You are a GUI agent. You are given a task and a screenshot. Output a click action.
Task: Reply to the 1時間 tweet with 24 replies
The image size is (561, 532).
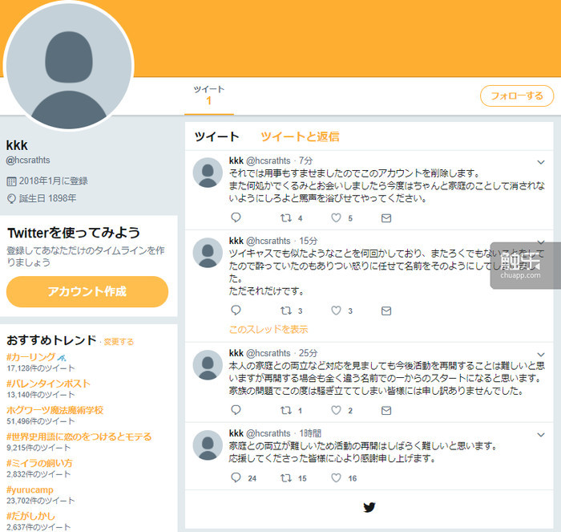pyautogui.click(x=236, y=477)
